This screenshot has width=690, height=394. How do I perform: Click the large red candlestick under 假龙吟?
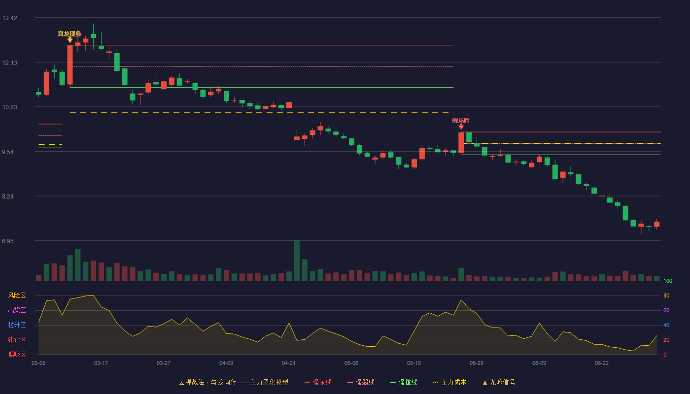tap(461, 142)
